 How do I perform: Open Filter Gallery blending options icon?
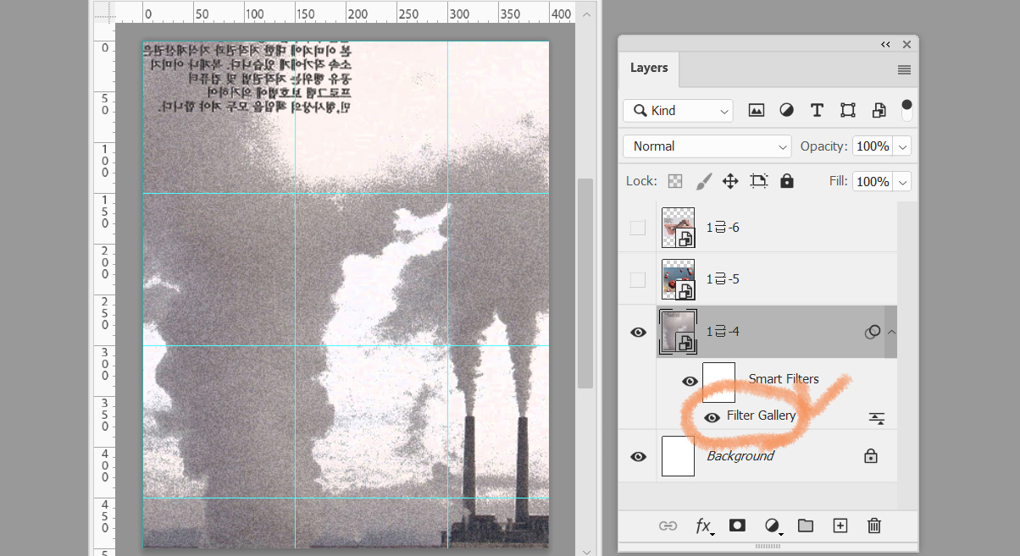point(877,418)
